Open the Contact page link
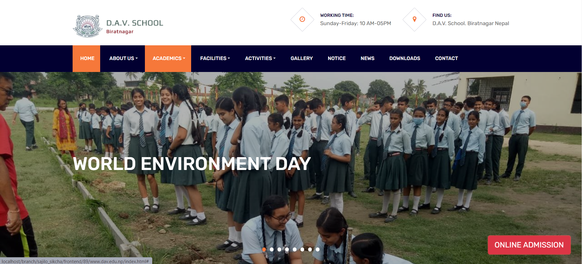Viewport: 582px width, 264px height. point(446,58)
